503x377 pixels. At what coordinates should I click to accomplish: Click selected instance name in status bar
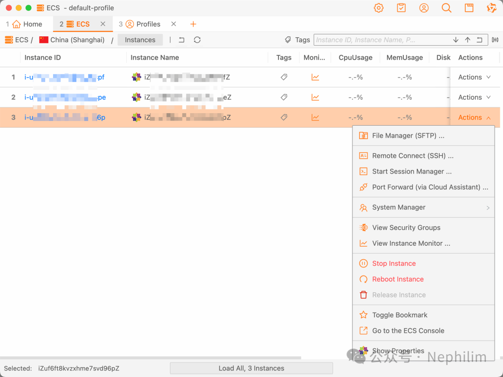pos(79,368)
